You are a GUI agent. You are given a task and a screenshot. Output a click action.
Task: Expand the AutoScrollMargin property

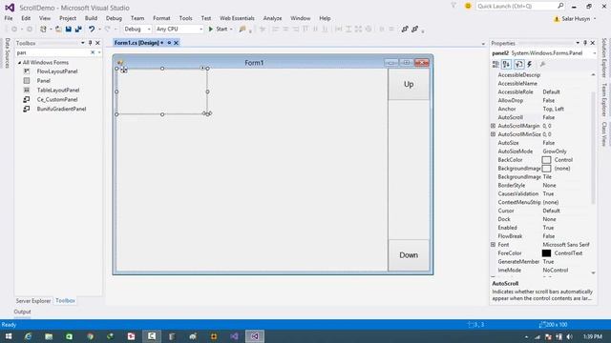coord(493,126)
